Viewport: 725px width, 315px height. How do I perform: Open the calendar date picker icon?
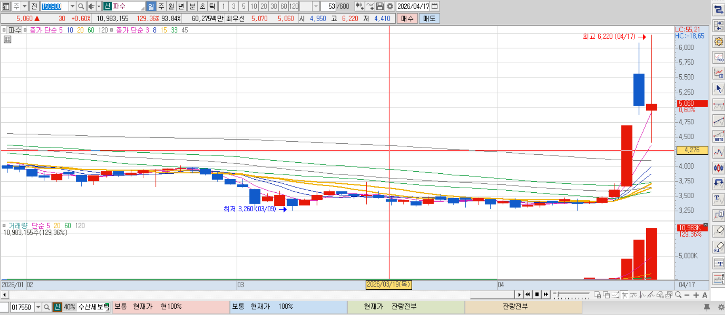coord(435,6)
